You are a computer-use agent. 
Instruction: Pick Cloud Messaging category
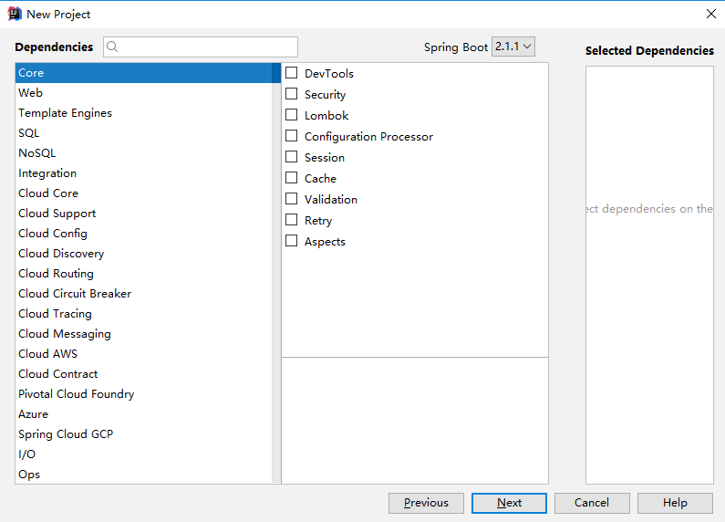tap(144, 334)
